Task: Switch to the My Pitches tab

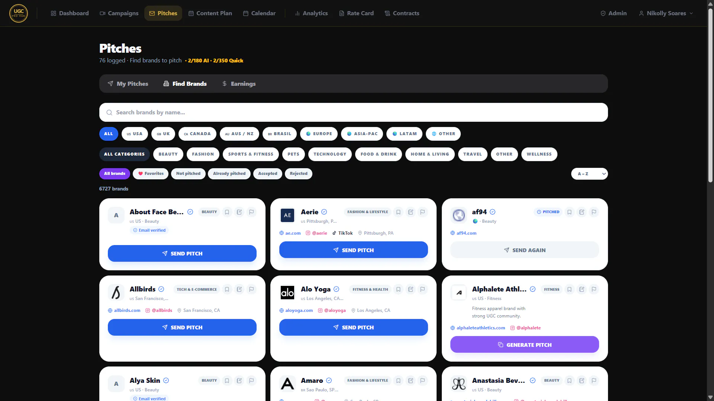Action: pos(128,84)
